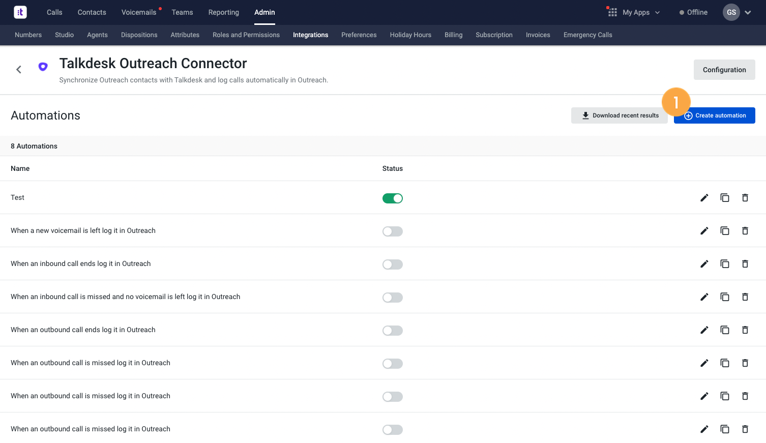Enable the outbound call ends automation toggle

coord(393,331)
